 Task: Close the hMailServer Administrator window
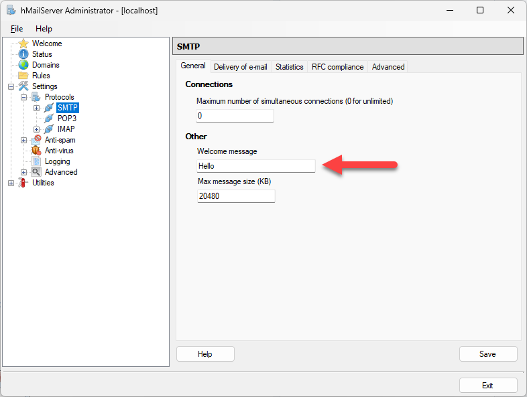coord(511,11)
